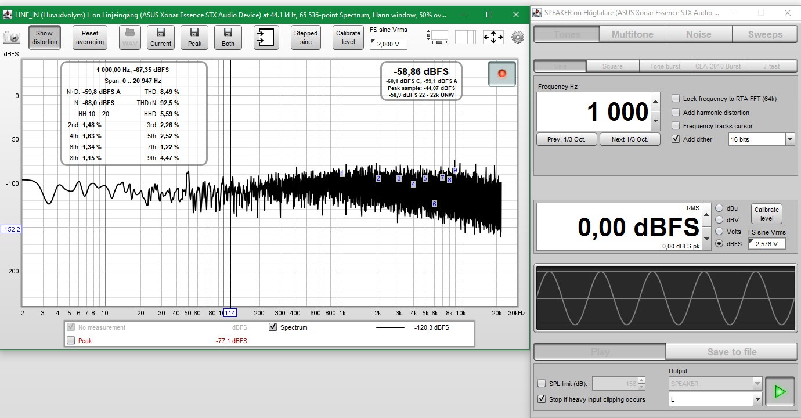Click the camera capture image icon
801x418 pixels.
coord(12,38)
